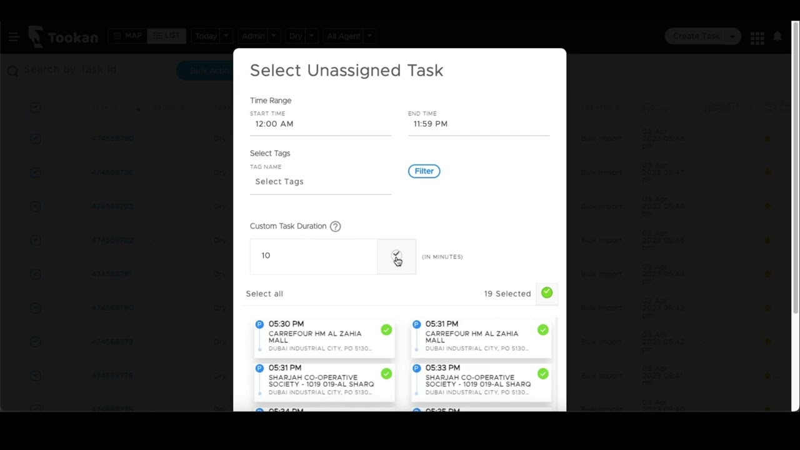This screenshot has width=800, height=450.
Task: Click the search magnifier icon
Action: (x=12, y=71)
